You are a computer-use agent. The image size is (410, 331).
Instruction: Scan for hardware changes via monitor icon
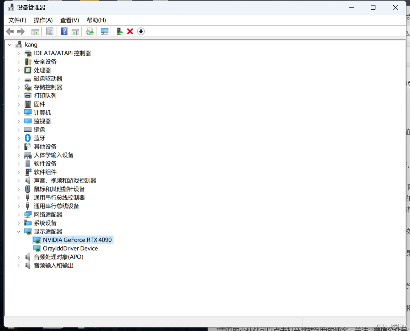(104, 31)
